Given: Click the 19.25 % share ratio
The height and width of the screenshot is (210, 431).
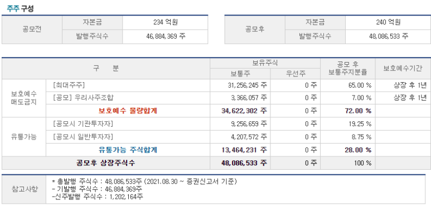Looking at the screenshot, I should click(x=360, y=124).
